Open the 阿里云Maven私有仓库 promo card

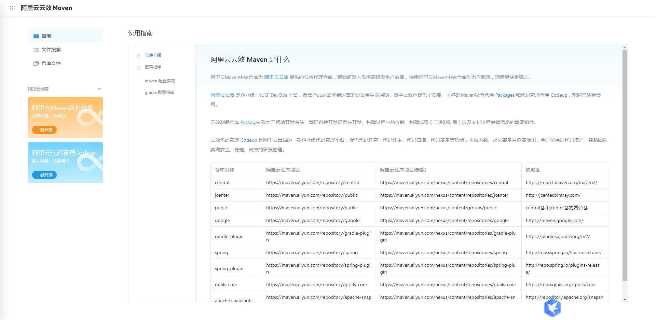[x=65, y=117]
